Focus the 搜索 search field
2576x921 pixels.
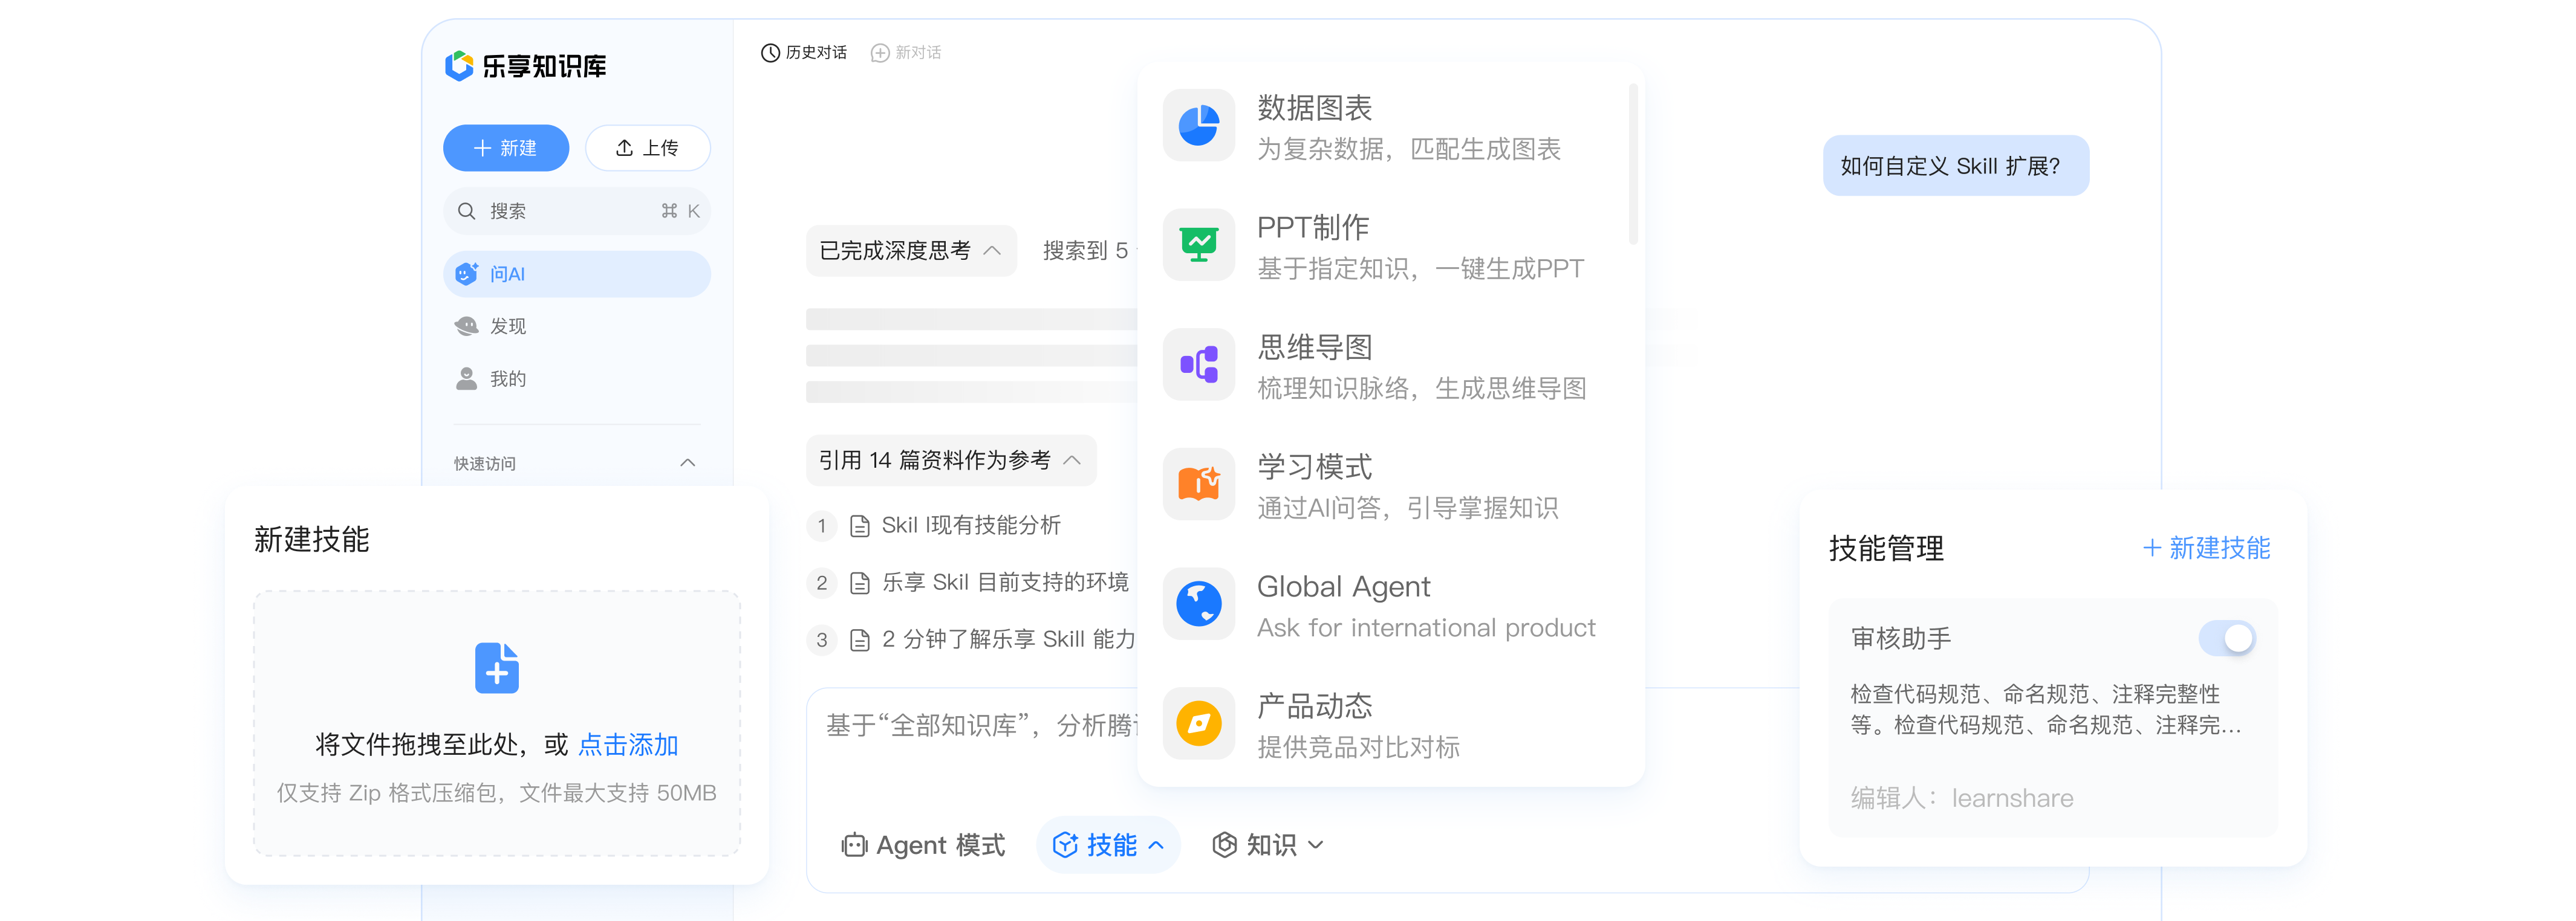pos(577,211)
